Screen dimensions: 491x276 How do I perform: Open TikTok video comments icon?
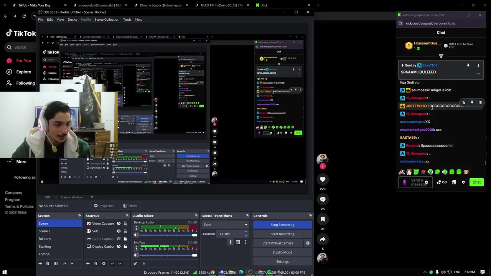323,199
